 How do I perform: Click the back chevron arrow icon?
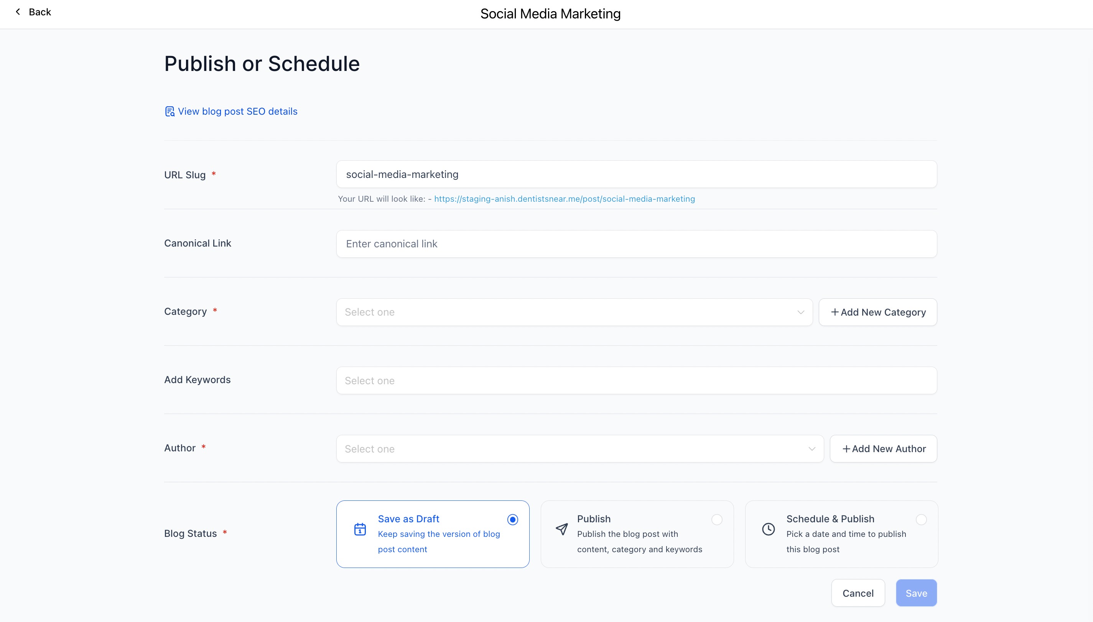click(18, 12)
